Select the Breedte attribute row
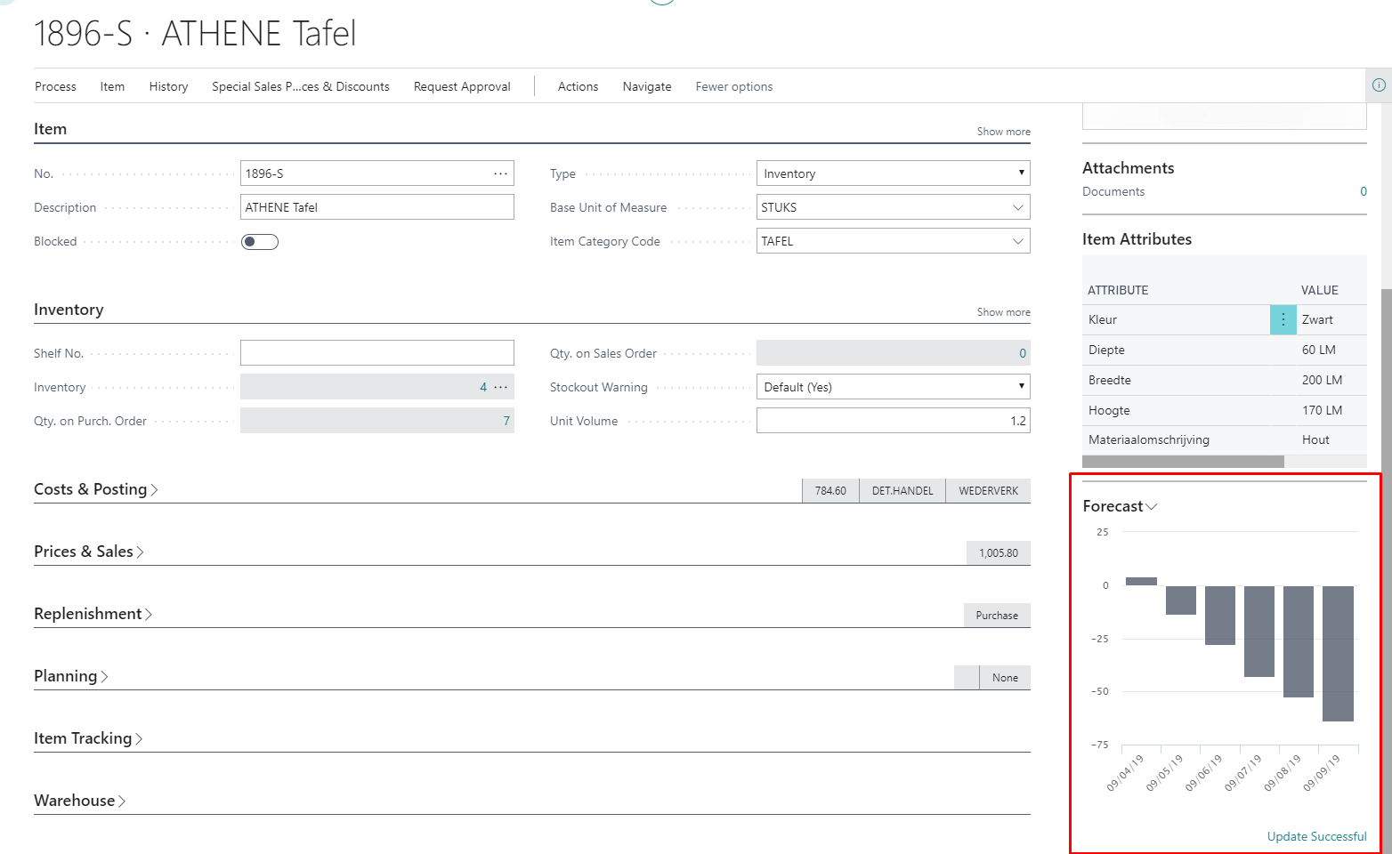Screen dimensions: 1392x854 (x=1225, y=380)
